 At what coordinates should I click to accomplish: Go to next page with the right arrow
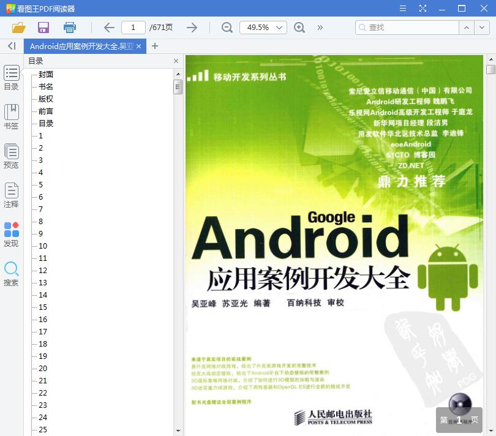192,28
